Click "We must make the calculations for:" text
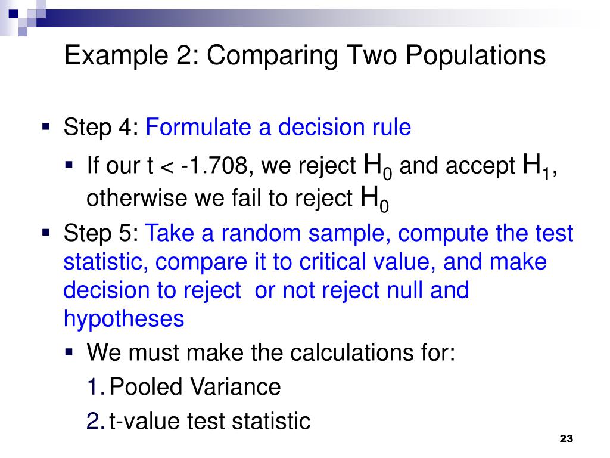 click(271, 352)
